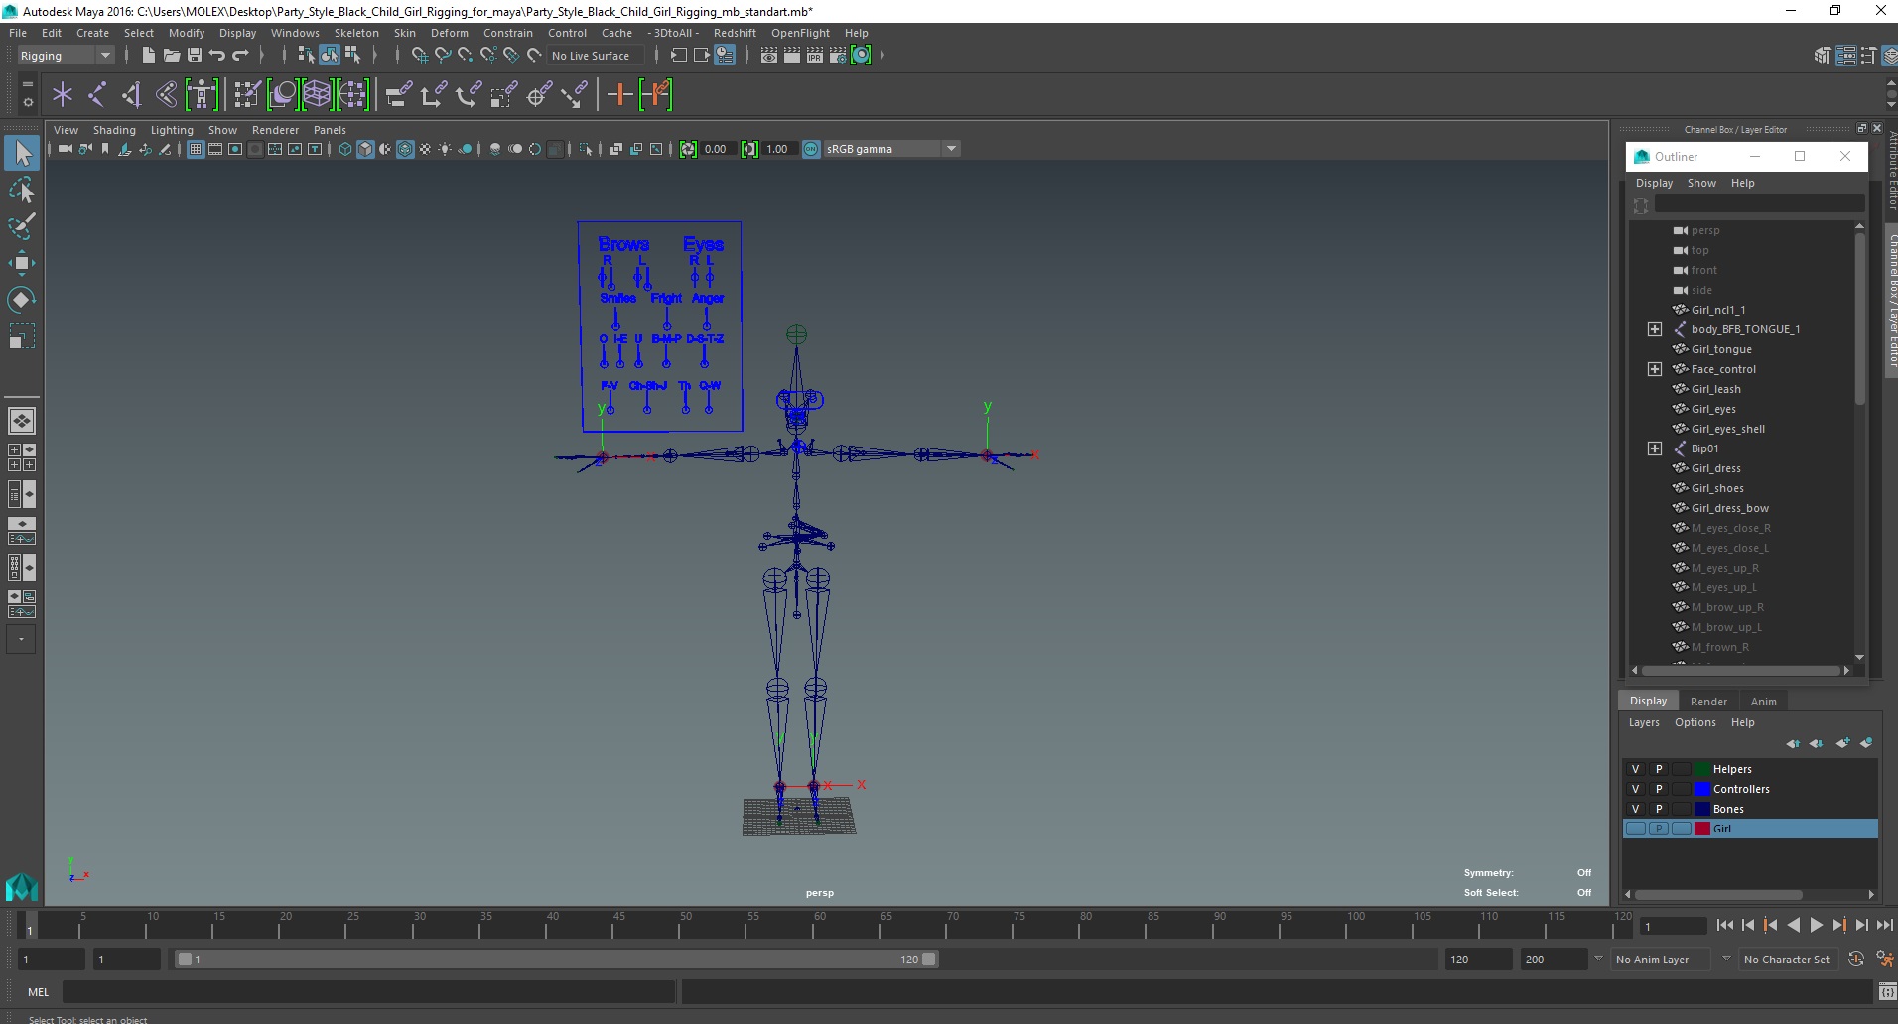Click the Create new layer icon
The height and width of the screenshot is (1024, 1898).
coord(1842,743)
